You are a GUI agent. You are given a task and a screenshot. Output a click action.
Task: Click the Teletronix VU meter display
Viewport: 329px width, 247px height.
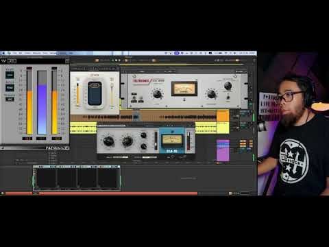(x=184, y=89)
